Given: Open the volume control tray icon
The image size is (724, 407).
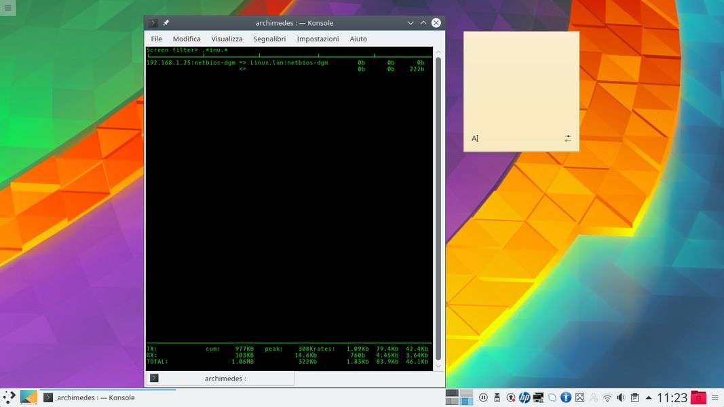Looking at the screenshot, I should click(x=620, y=398).
